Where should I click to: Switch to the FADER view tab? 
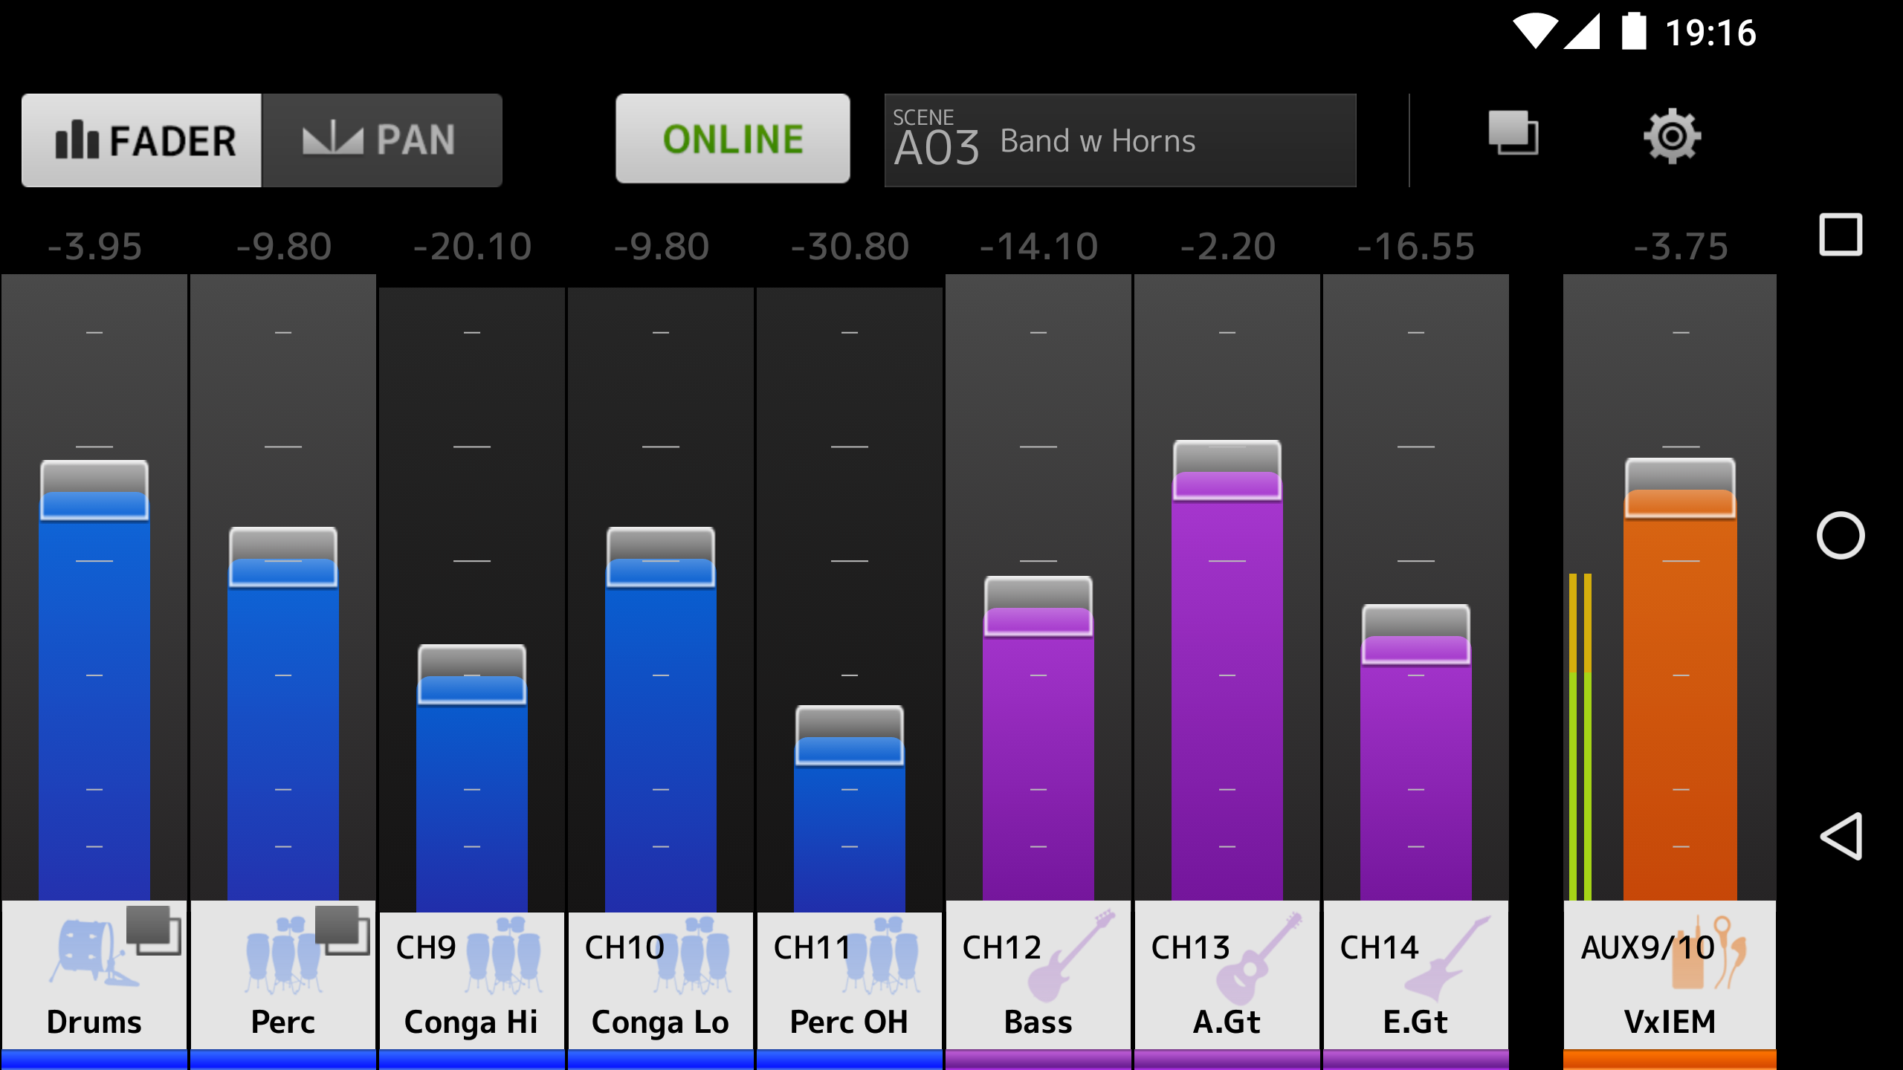[141, 140]
